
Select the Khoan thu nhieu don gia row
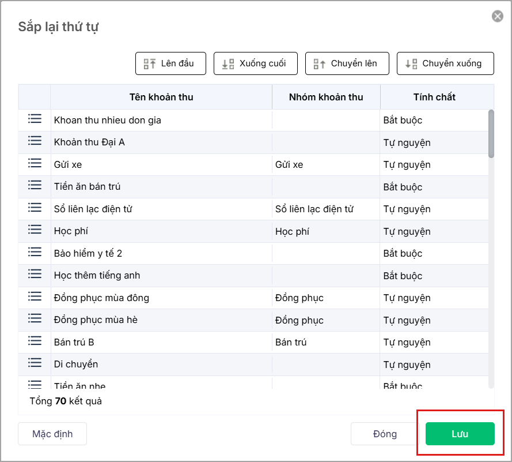click(x=161, y=121)
